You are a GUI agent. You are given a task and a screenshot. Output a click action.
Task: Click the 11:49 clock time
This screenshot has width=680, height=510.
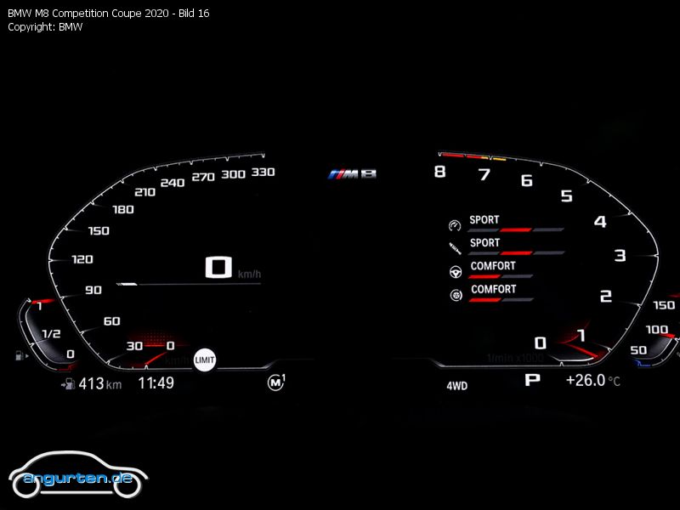click(156, 383)
